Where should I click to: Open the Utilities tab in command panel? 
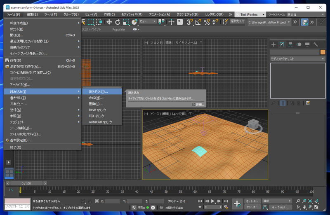point(316,44)
